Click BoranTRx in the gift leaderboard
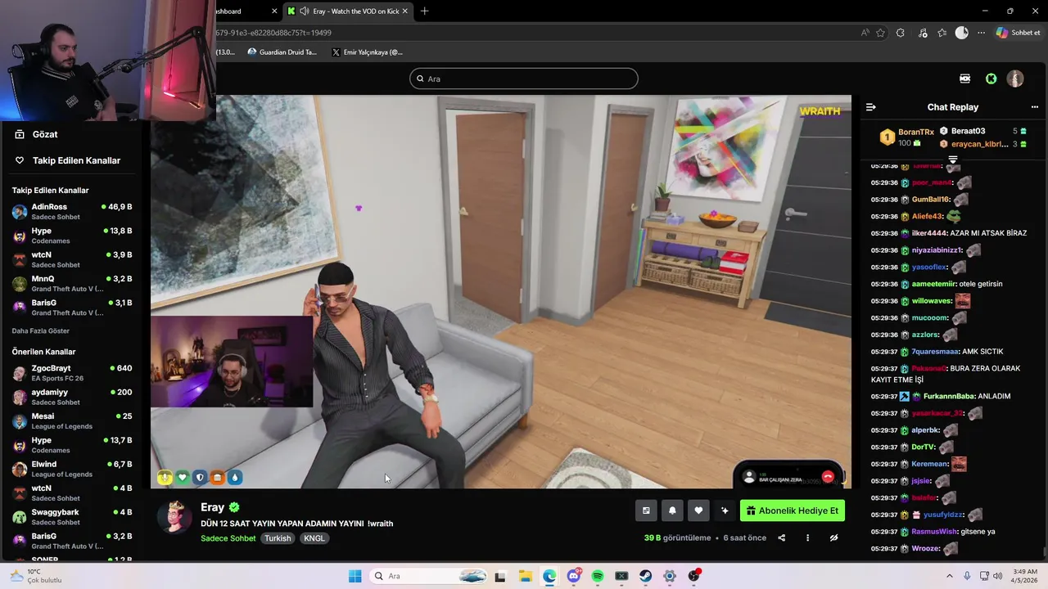The width and height of the screenshot is (1048, 589). tap(915, 132)
